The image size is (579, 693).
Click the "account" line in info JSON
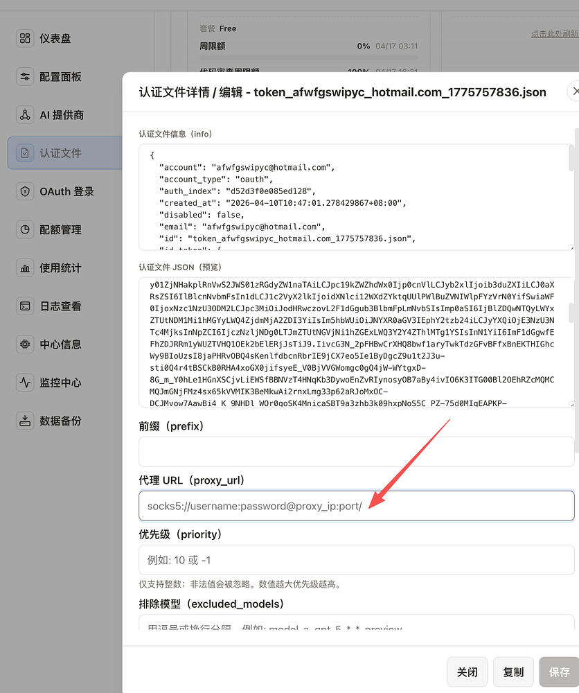pyautogui.click(x=247, y=168)
